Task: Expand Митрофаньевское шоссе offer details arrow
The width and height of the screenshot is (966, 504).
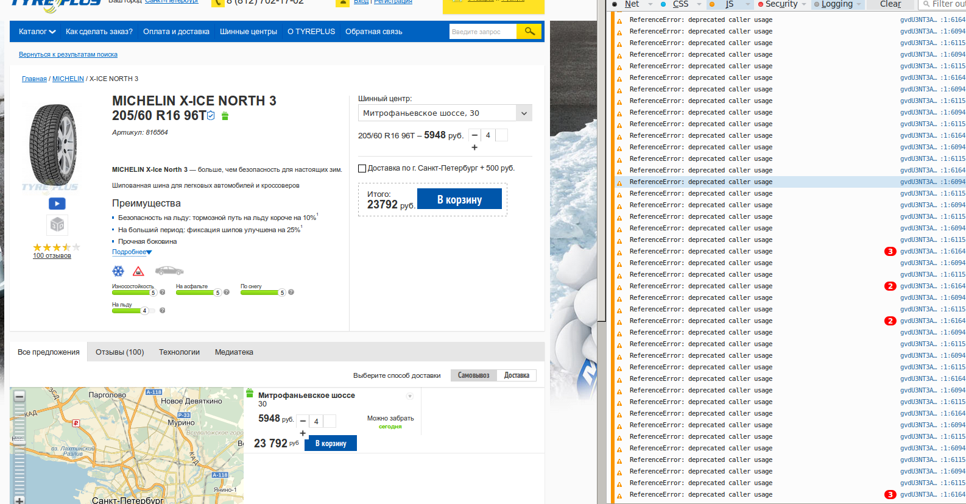Action: click(x=410, y=396)
